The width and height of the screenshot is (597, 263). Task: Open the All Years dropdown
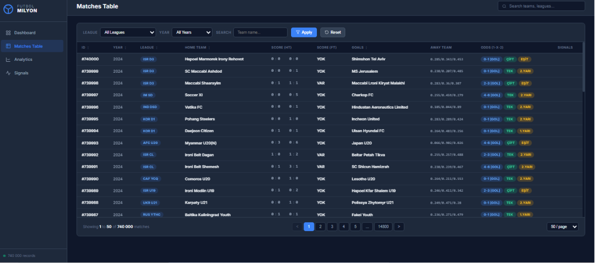click(193, 32)
